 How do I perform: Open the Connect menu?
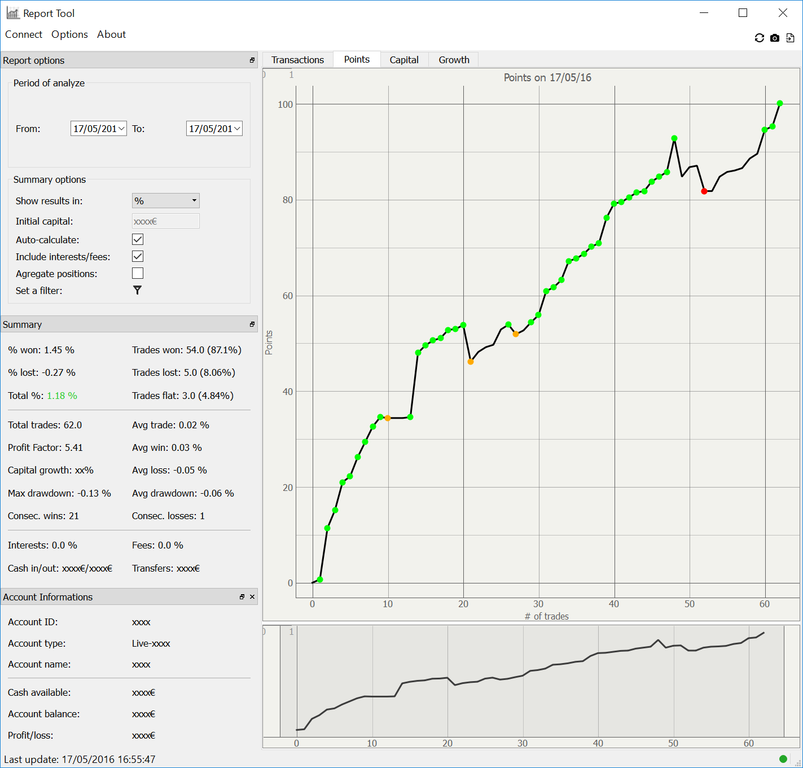pyautogui.click(x=24, y=34)
